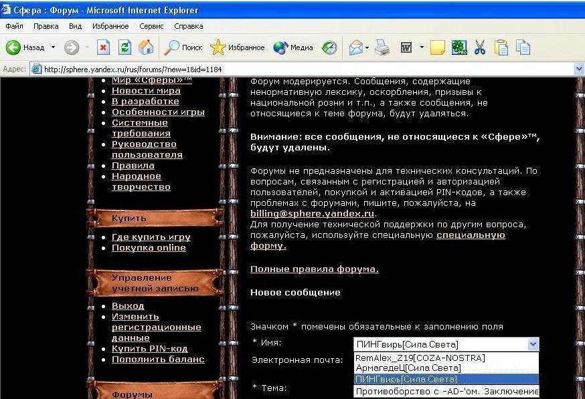Screen dimensions: 585x399
Task: Select АрмагедеЦ[Сила Света] in name list
Action: pyautogui.click(x=446, y=368)
